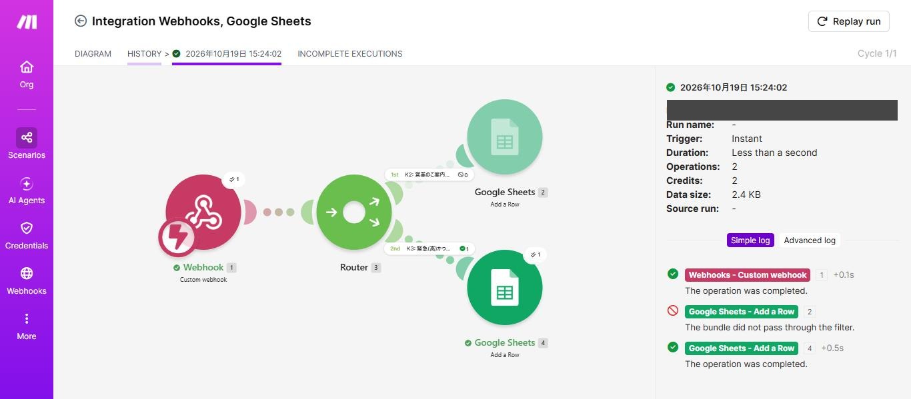Open the 2nd route filter label K3
The height and width of the screenshot is (399, 911).
[429, 248]
